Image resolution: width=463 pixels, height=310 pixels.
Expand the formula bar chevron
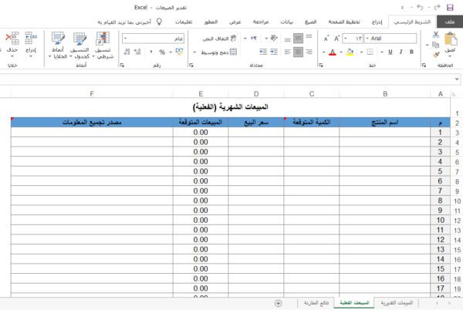click(x=457, y=79)
